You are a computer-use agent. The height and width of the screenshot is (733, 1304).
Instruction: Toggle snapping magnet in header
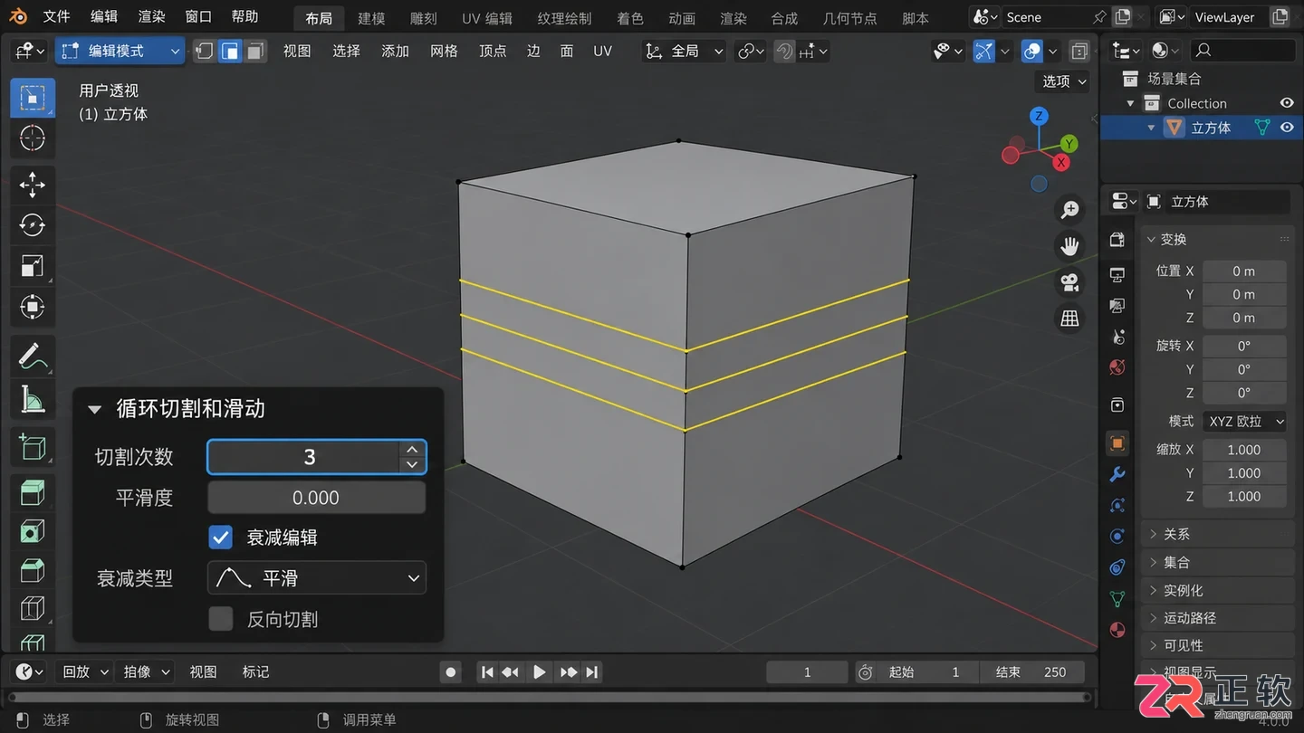tap(784, 52)
